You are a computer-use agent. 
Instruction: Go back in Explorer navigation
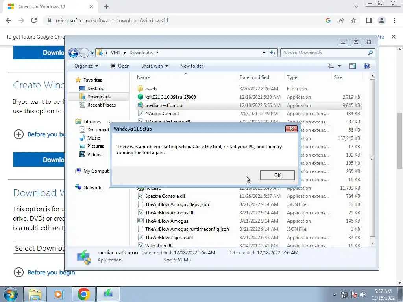click(73, 53)
